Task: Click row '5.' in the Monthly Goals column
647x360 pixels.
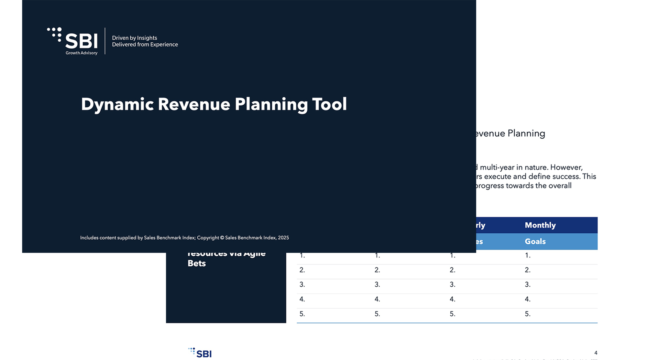Action: tap(528, 314)
